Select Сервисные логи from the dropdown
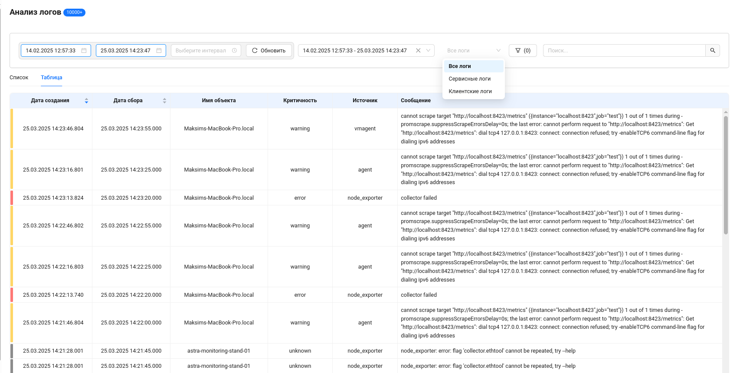Image resolution: width=730 pixels, height=373 pixels. (x=469, y=79)
